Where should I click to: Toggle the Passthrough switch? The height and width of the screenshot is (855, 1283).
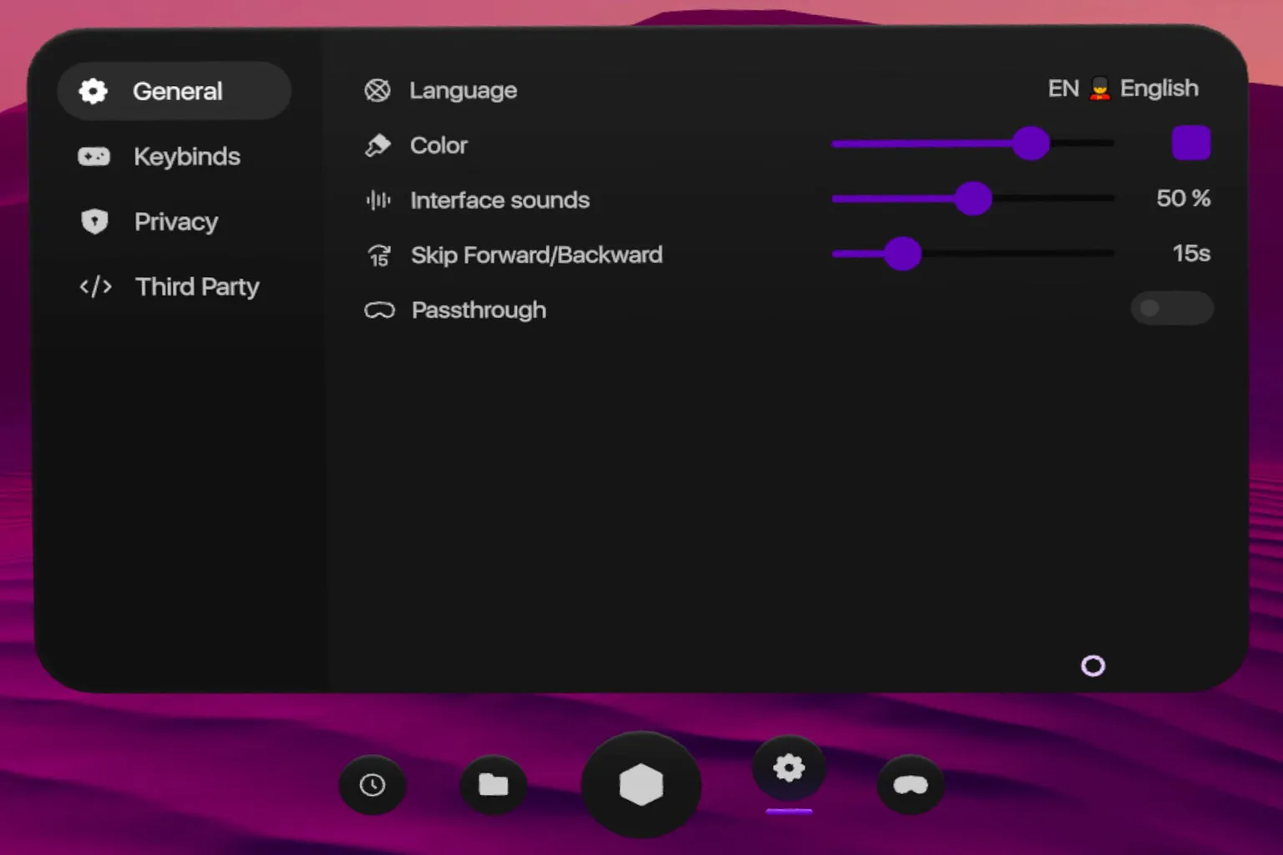point(1172,308)
